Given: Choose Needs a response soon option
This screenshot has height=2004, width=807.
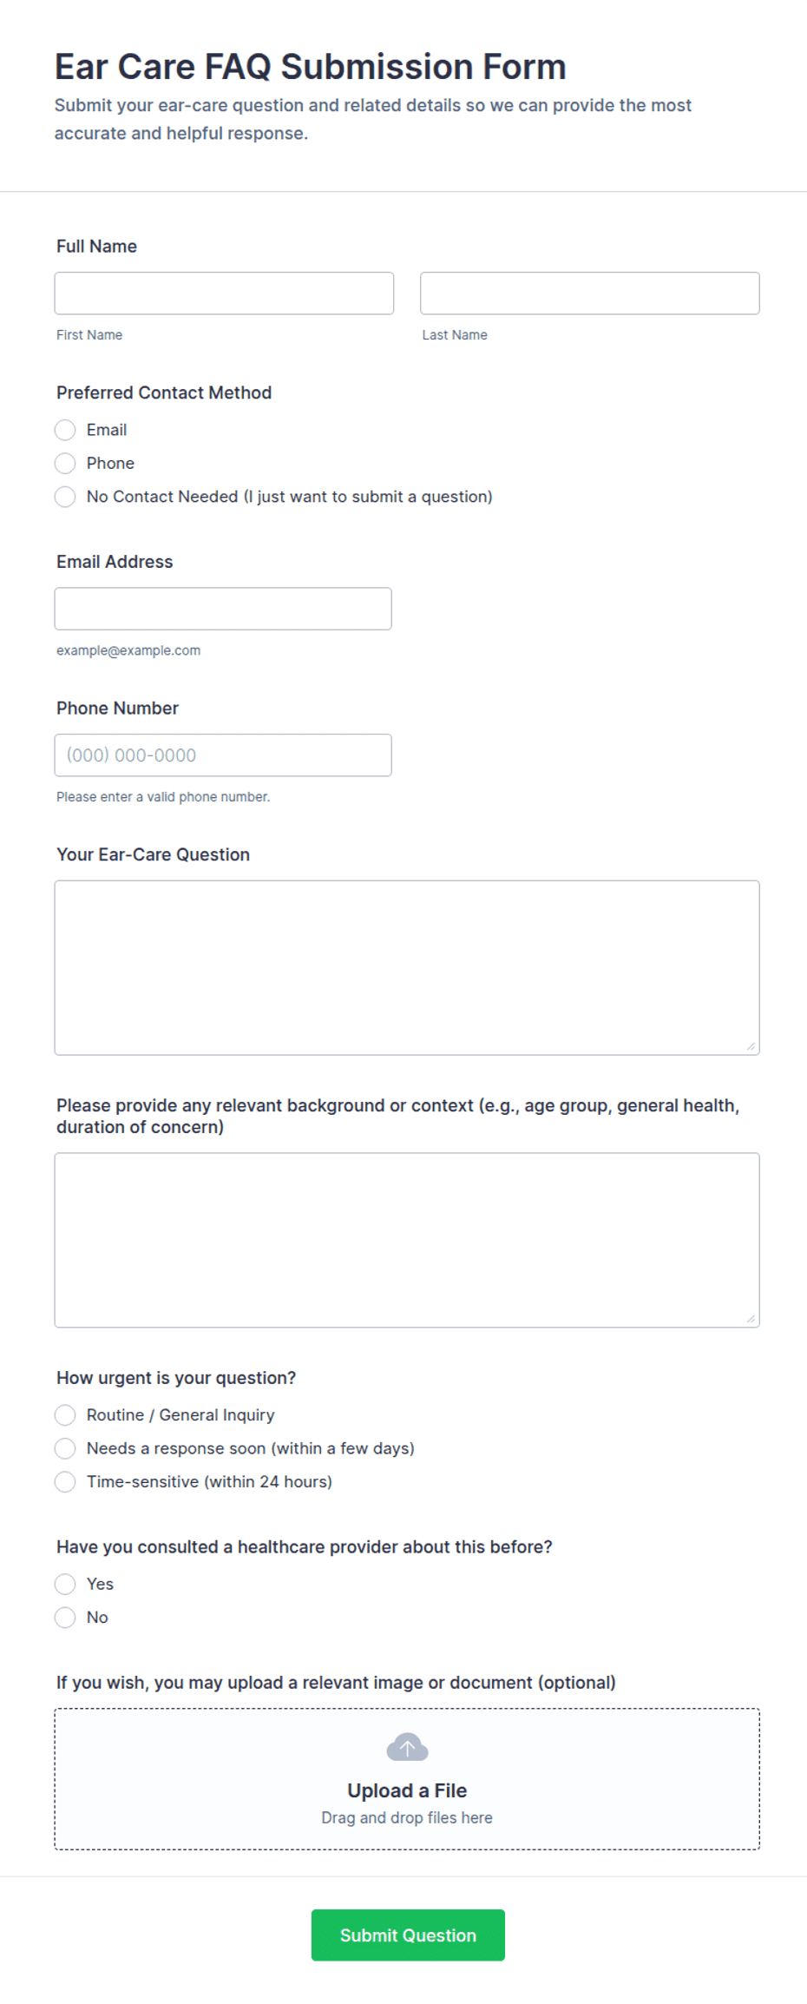Looking at the screenshot, I should 65,1448.
